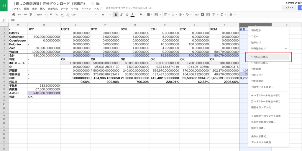Open the move-to-folder icon

(98, 4)
